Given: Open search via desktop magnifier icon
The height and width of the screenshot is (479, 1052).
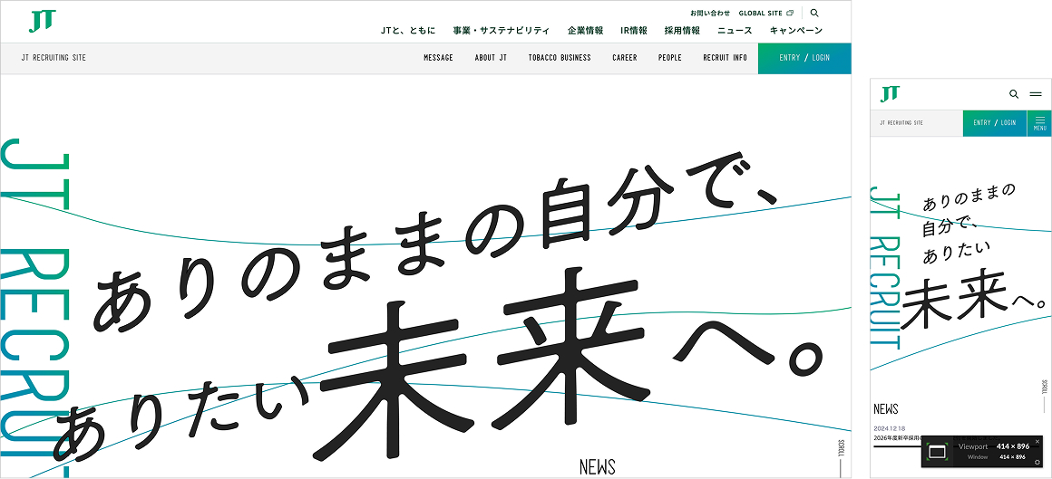Looking at the screenshot, I should [814, 13].
